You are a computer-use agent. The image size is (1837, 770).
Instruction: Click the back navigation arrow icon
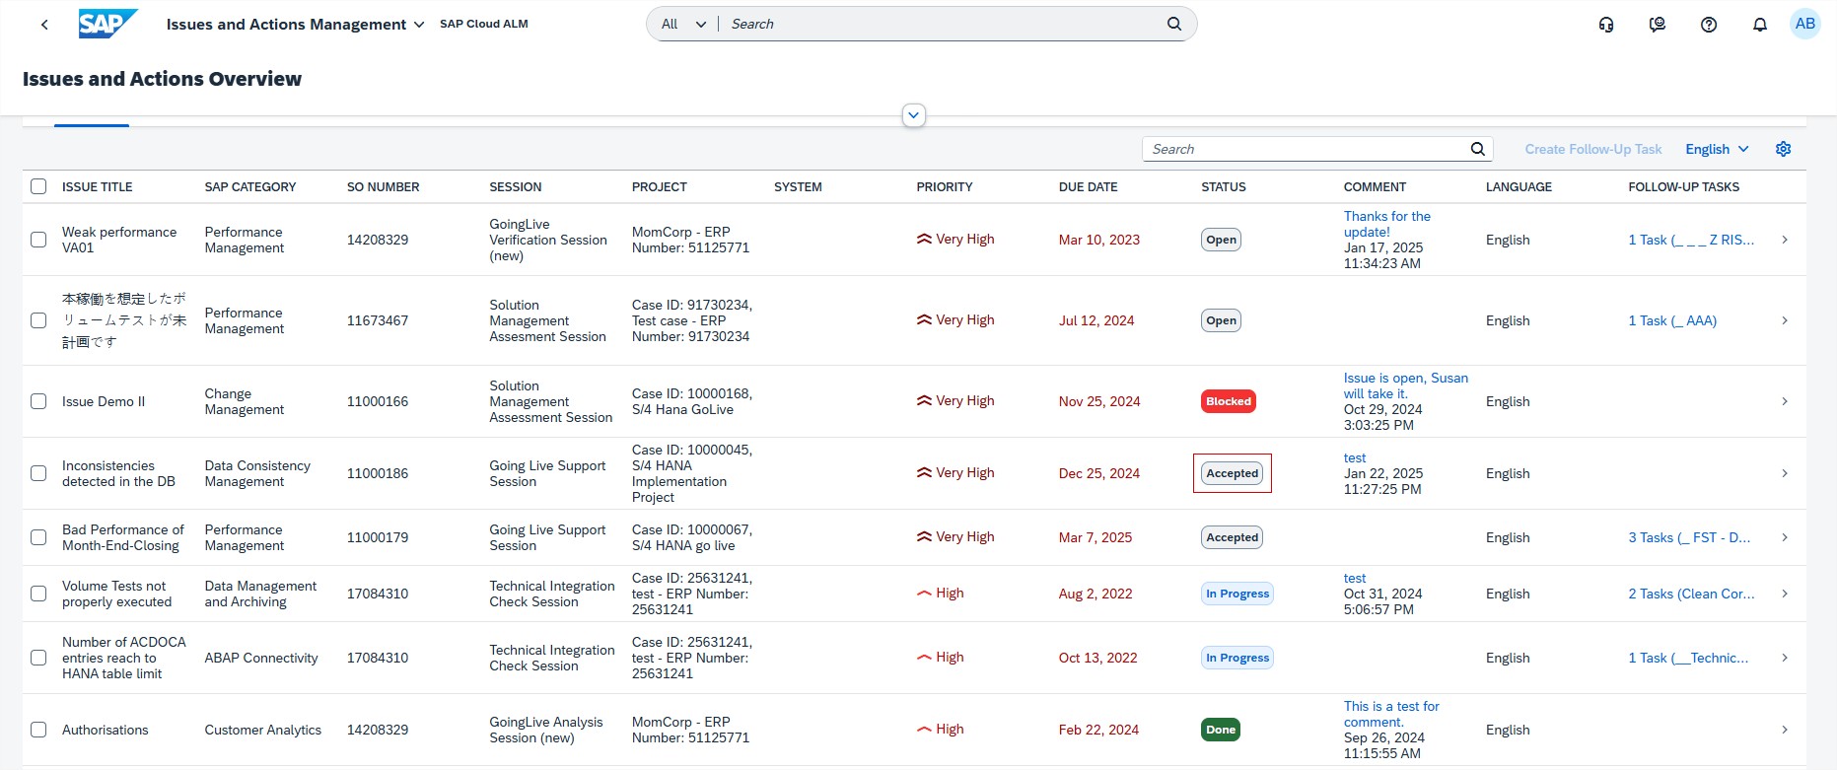(44, 25)
